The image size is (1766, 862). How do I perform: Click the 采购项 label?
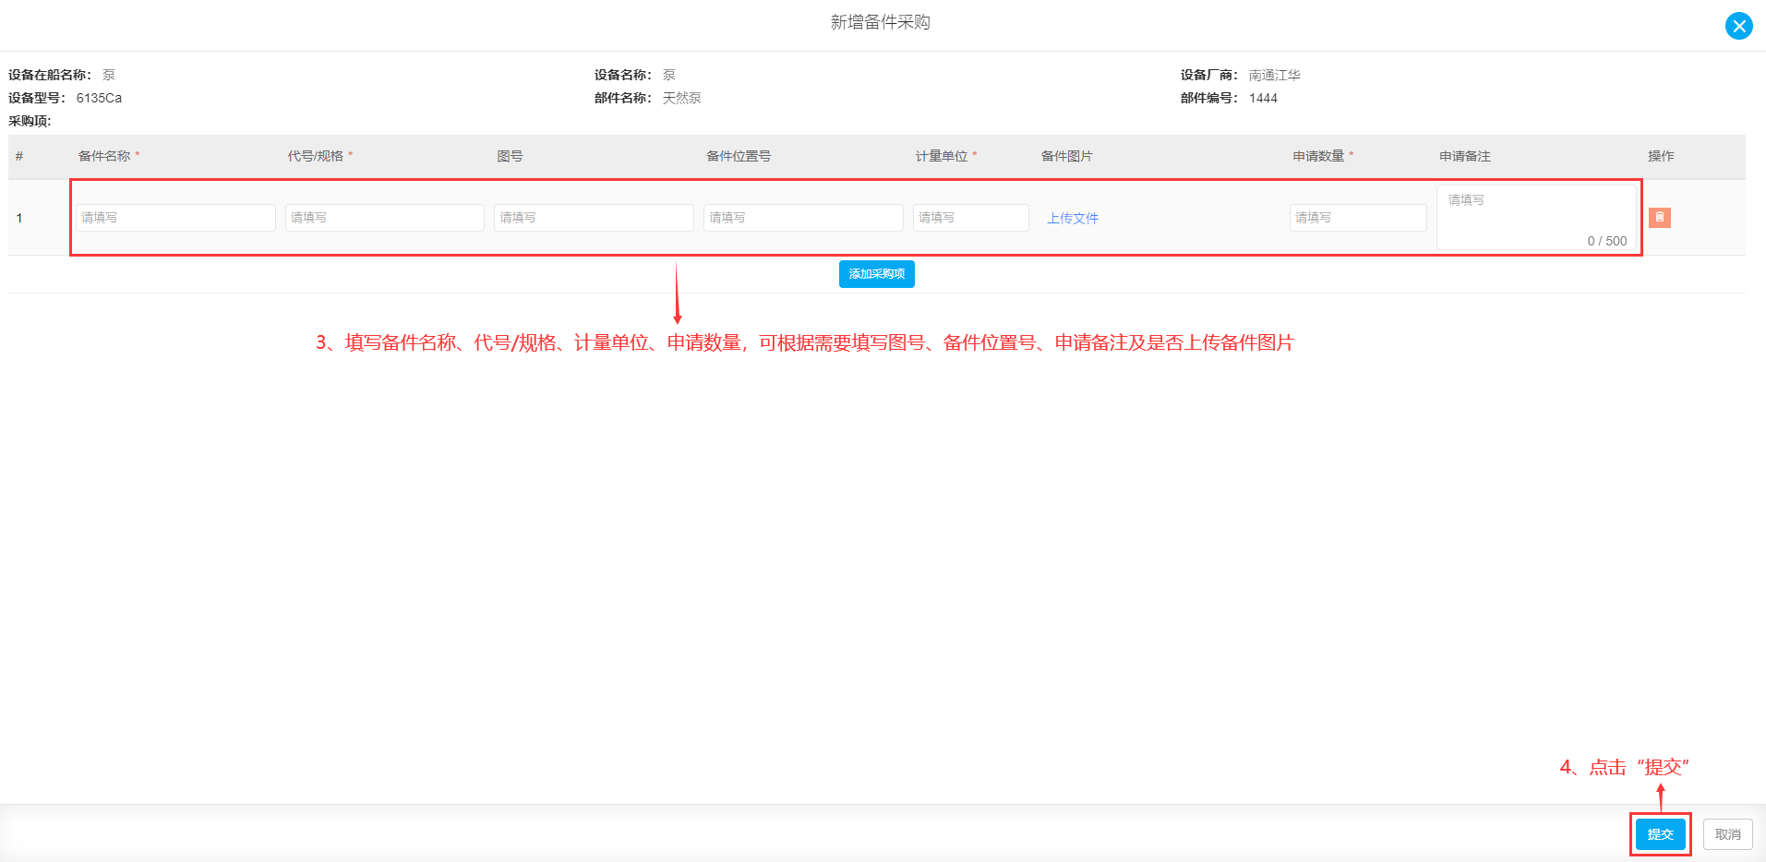pos(30,121)
